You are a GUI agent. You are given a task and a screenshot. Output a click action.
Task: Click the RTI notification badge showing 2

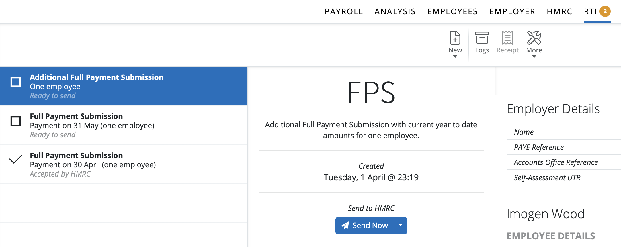click(x=605, y=11)
